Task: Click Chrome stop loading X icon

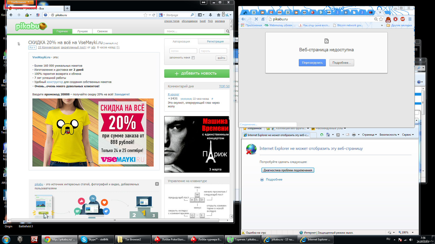Action: pos(256,19)
